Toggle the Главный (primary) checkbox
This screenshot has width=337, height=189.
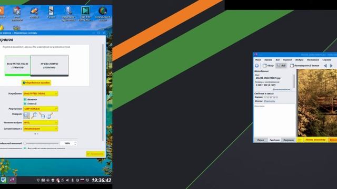(x=25, y=103)
